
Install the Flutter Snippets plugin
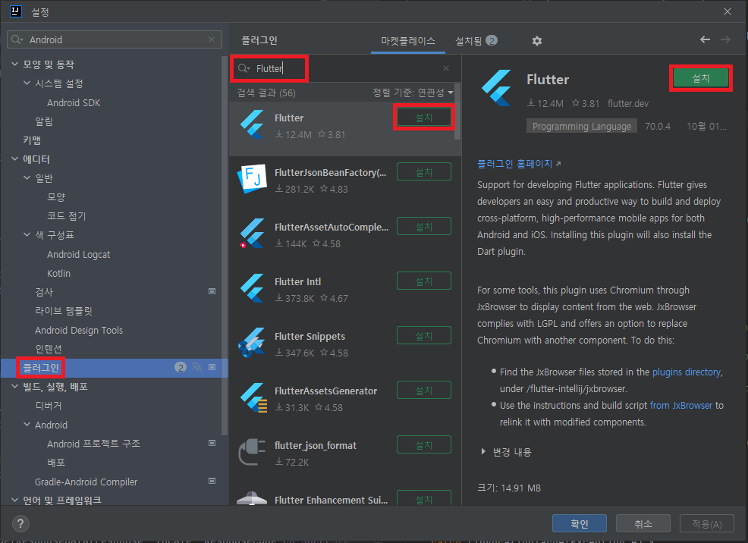click(423, 336)
